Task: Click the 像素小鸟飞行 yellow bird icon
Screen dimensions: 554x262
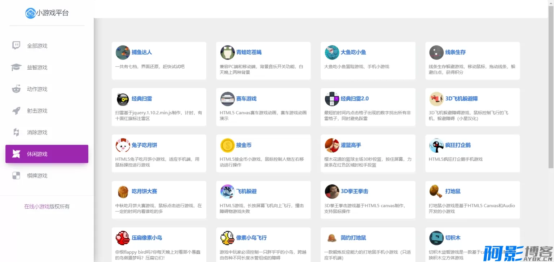Action: 227,238
